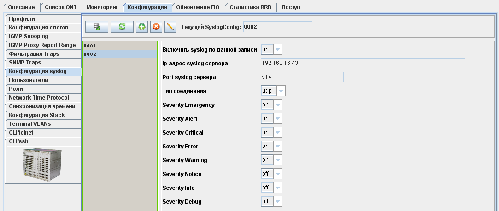
Task: Select syslog config entry 0001
Action: click(120, 46)
